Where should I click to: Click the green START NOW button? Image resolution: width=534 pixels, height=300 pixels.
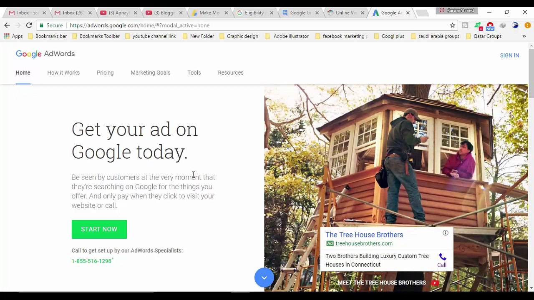click(x=99, y=229)
